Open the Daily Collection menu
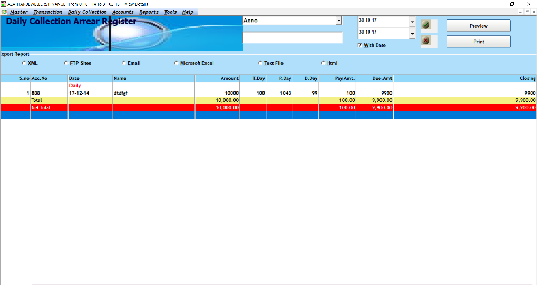This screenshot has width=537, height=285. (x=87, y=12)
